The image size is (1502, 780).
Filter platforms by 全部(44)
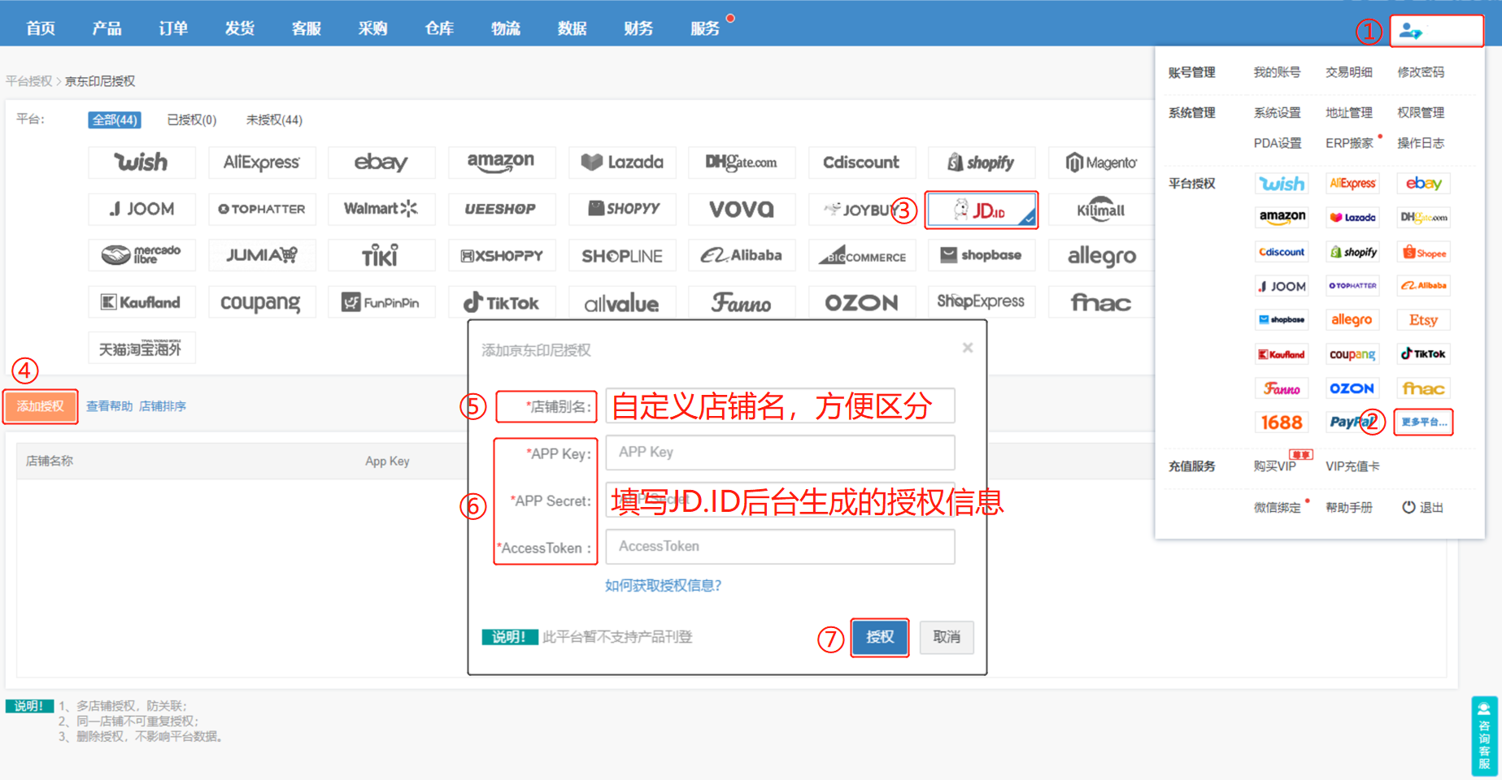click(115, 120)
